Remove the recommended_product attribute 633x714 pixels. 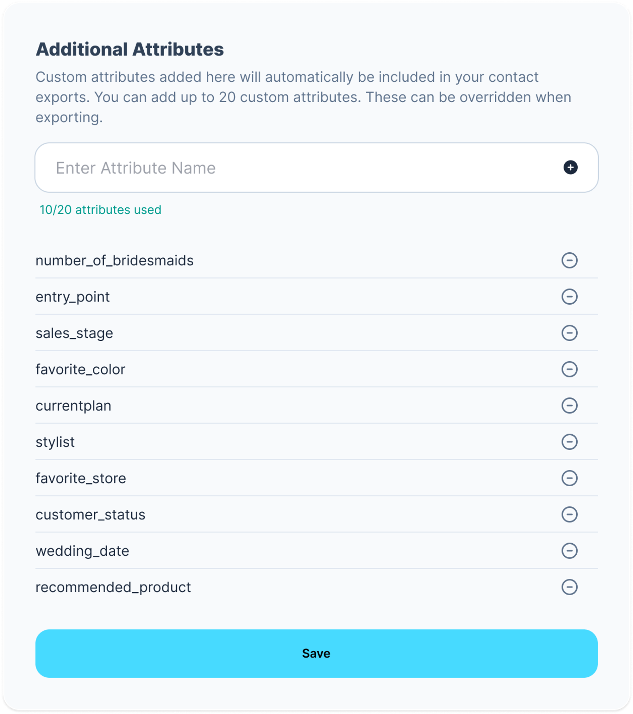pos(569,587)
